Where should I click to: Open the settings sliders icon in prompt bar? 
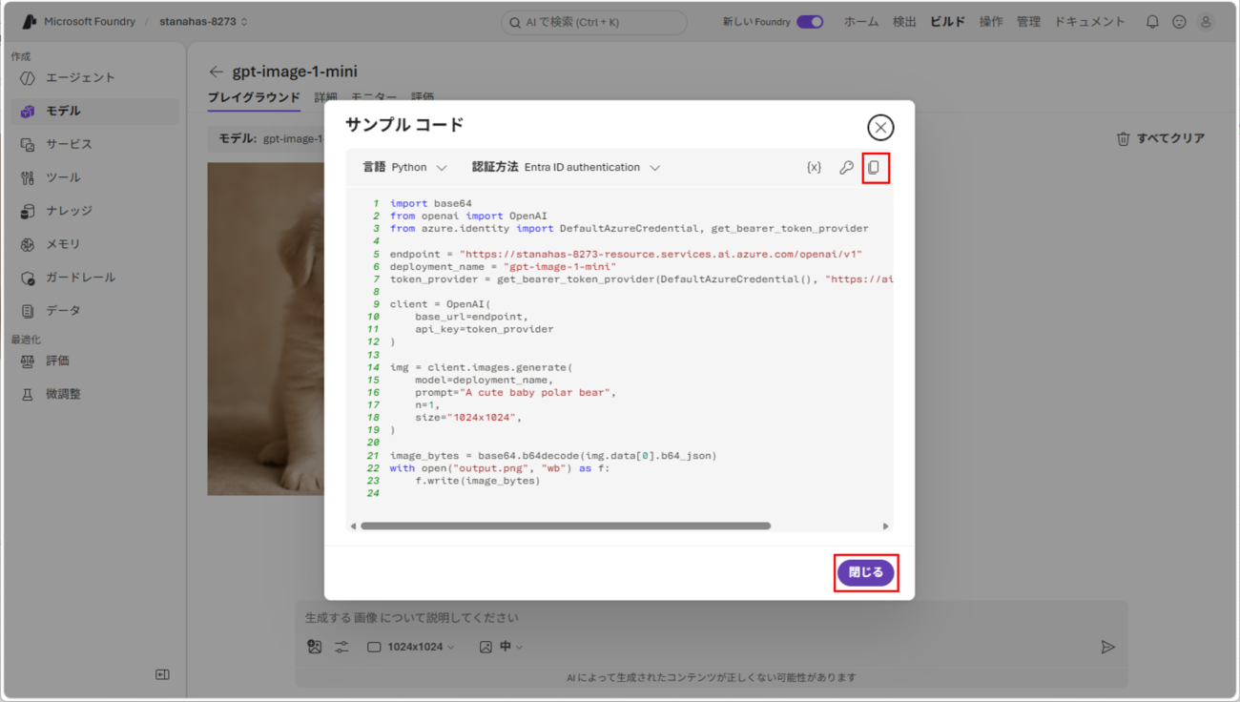tap(341, 647)
